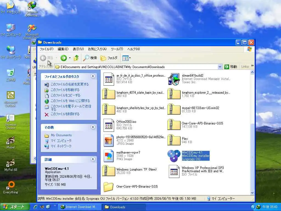The width and height of the screenshot is (281, 211).
Task: Open forward button history dropdown arrow
Action: pyautogui.click(x=70, y=58)
